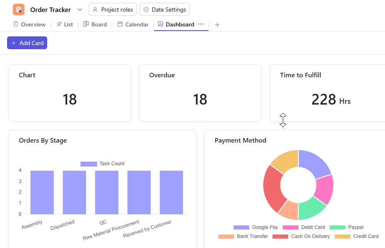Click the Assembly bar in Orders chart
This screenshot has width=385, height=248.
point(42,192)
